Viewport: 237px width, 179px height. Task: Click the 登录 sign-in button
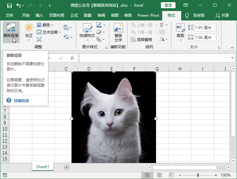(168, 5)
